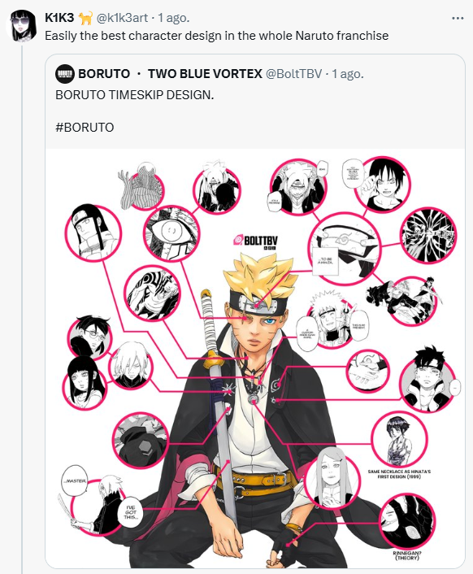Open the @BoltTBV handle link
This screenshot has height=574, width=473.
point(293,74)
